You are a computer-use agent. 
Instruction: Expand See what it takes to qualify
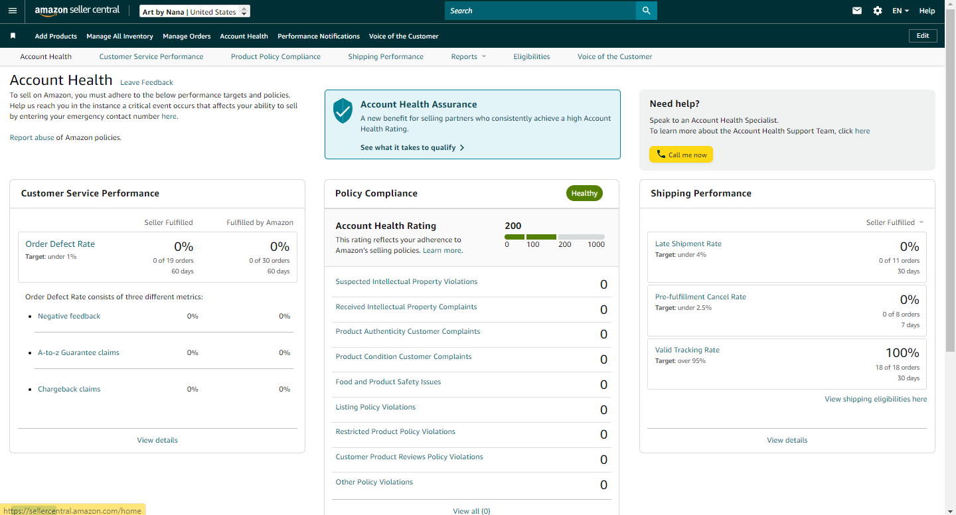pyautogui.click(x=412, y=147)
